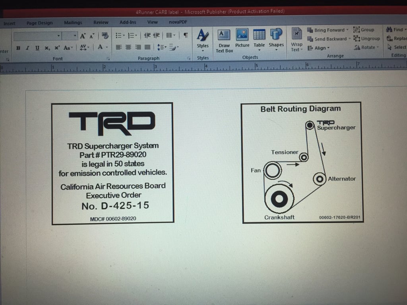Click the Ungroup objects button
The image size is (407, 305).
tap(367, 39)
